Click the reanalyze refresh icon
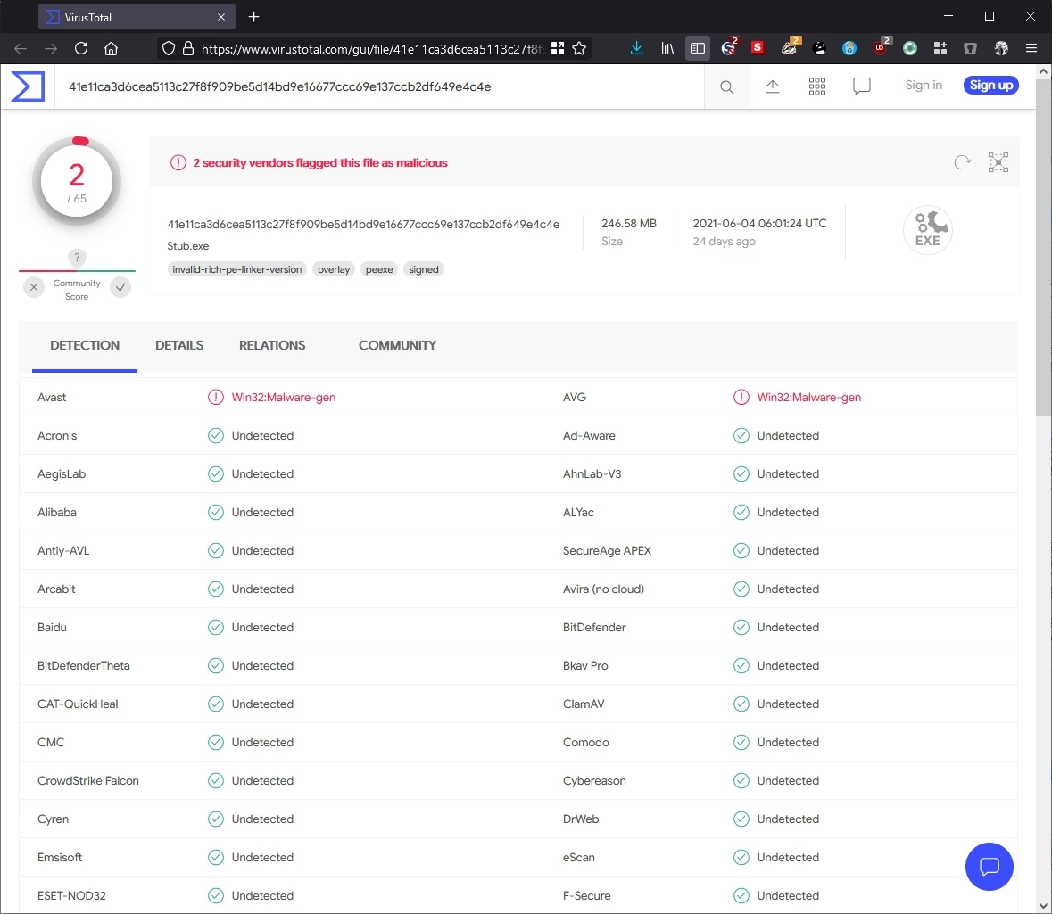Screen dimensions: 1052x914 point(962,162)
